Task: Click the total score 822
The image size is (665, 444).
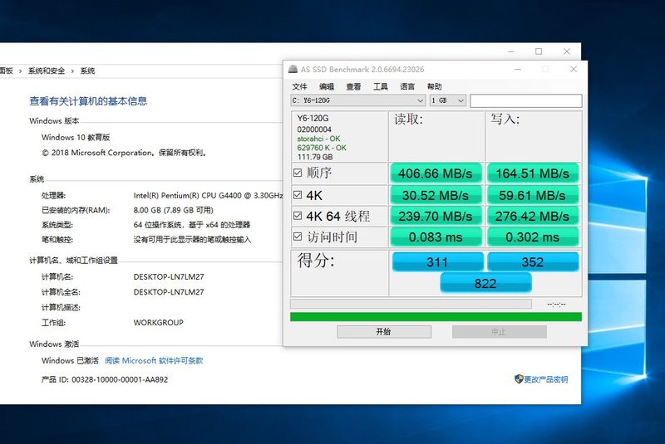Action: [x=485, y=283]
